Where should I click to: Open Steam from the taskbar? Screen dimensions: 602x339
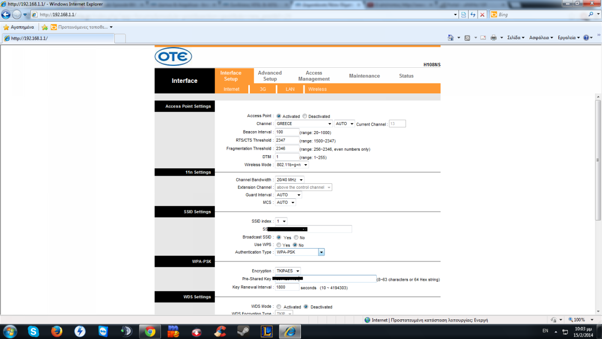pos(243,331)
